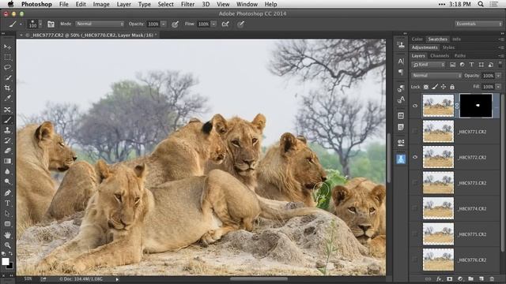Image resolution: width=506 pixels, height=284 pixels.
Task: Click the background color swatch
Action: pos(10,266)
